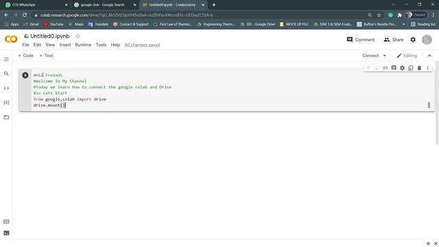Viewport: 439px width, 247px height.
Task: Open Reading list button
Action: point(423,25)
